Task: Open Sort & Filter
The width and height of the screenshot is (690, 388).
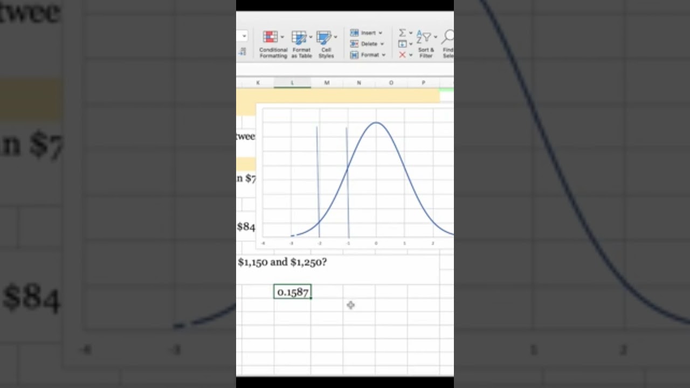Action: point(426,44)
